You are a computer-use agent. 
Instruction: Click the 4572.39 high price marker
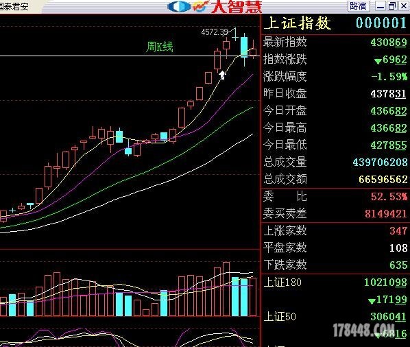coord(215,32)
